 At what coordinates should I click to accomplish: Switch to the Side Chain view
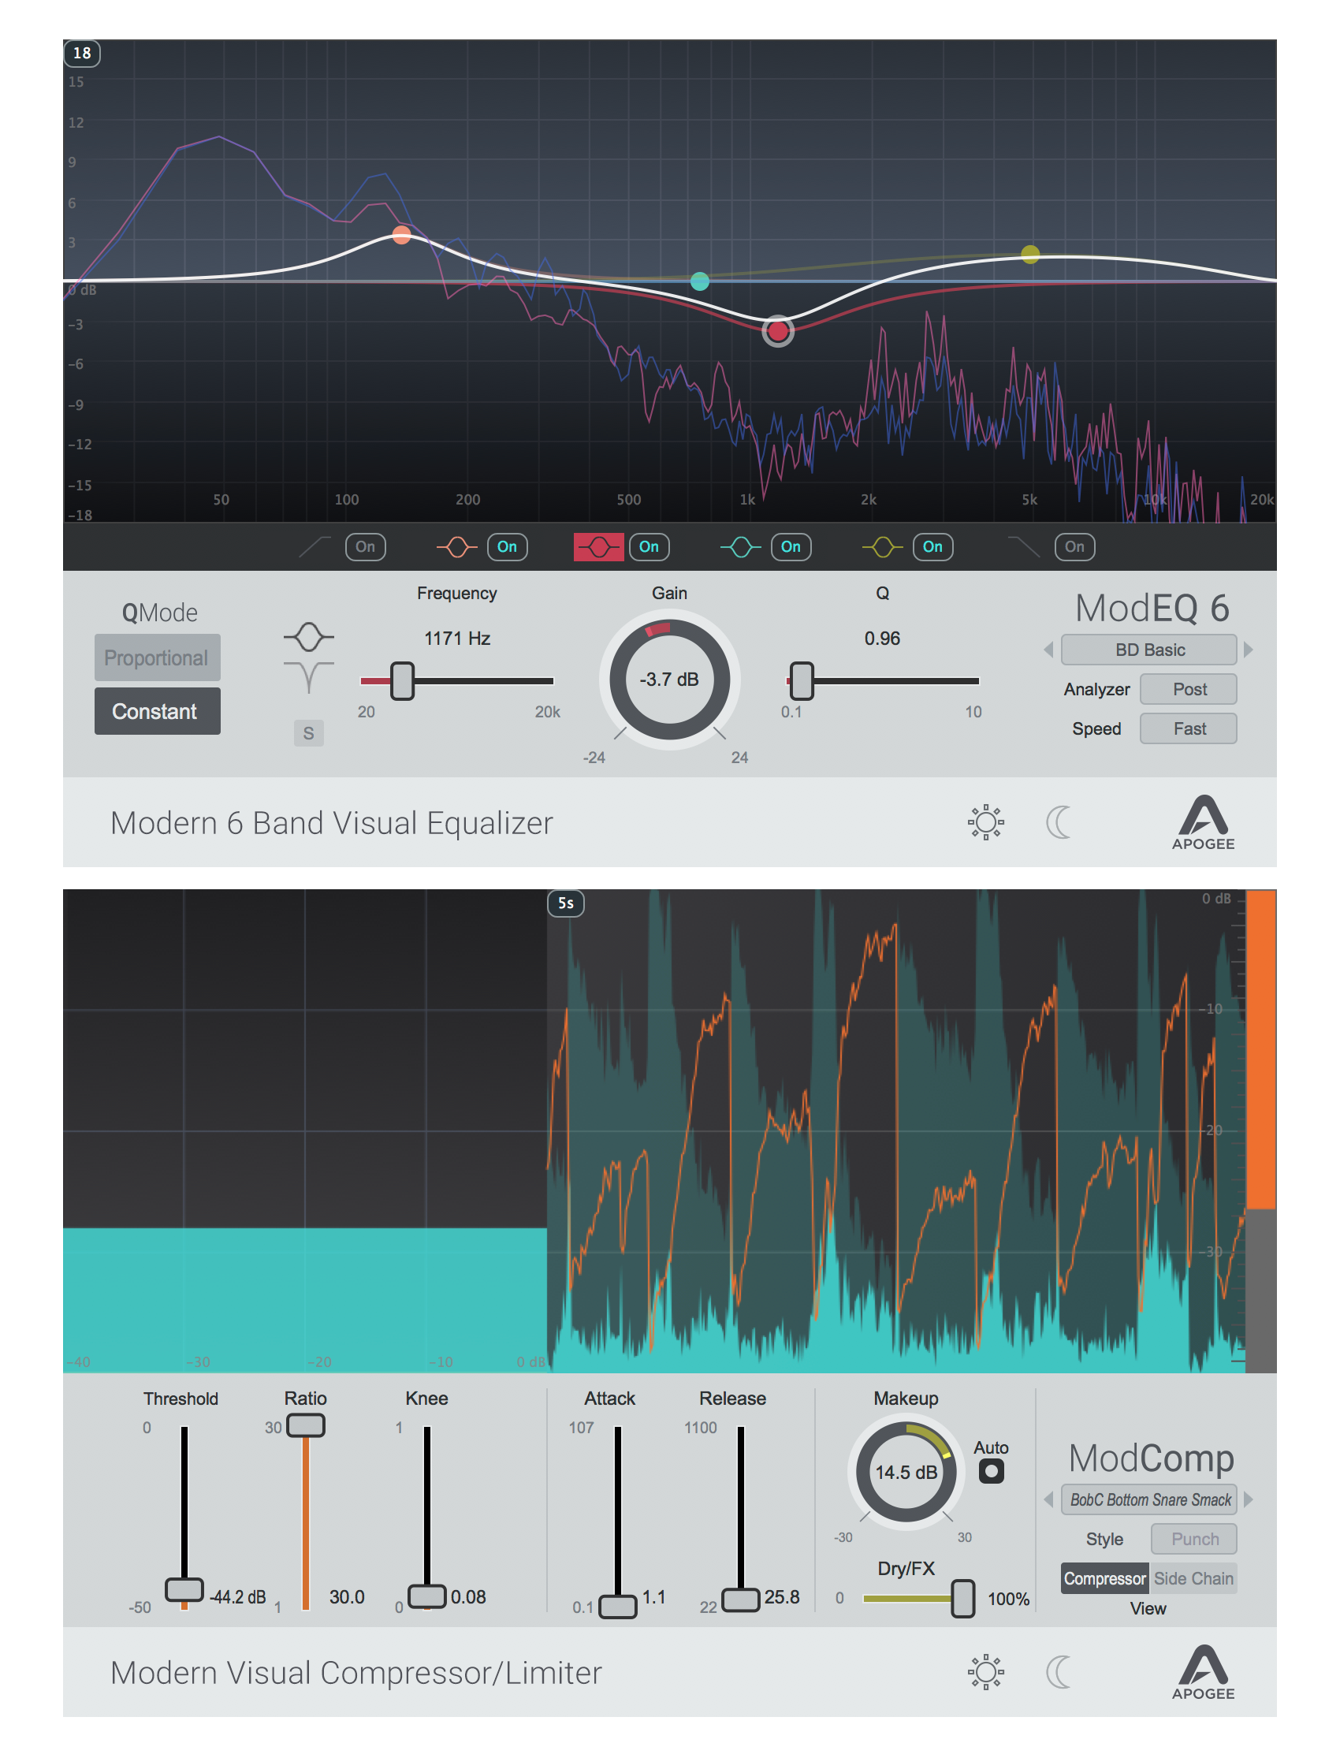tap(1193, 1578)
